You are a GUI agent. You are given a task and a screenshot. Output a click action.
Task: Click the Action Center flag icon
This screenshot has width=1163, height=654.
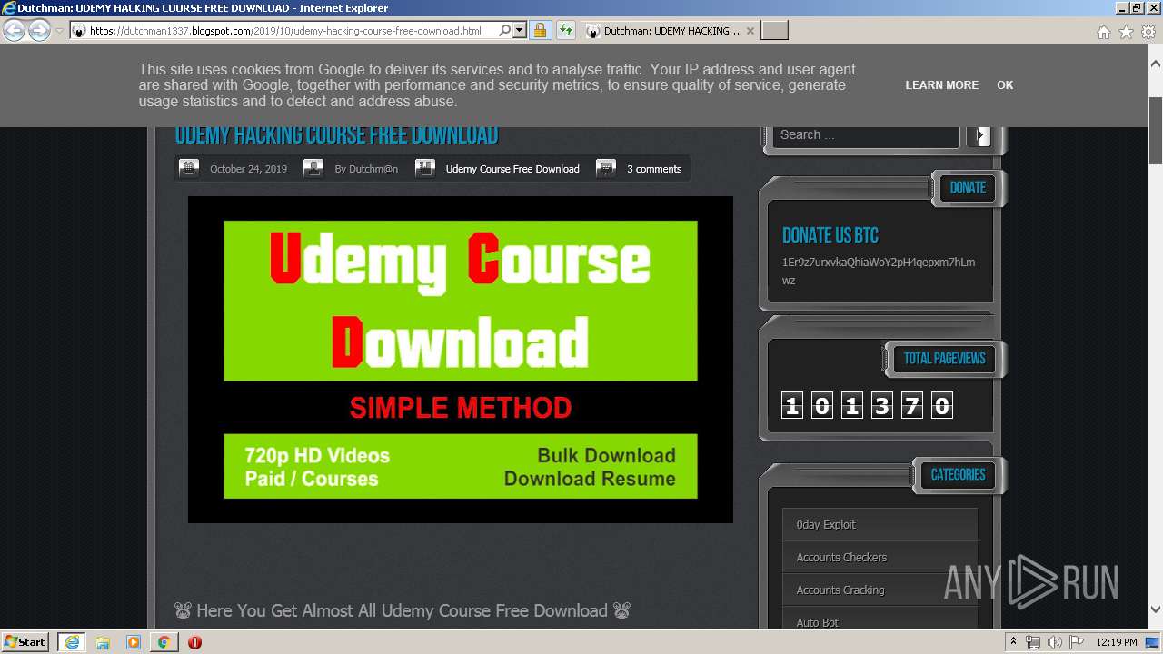tap(1077, 642)
